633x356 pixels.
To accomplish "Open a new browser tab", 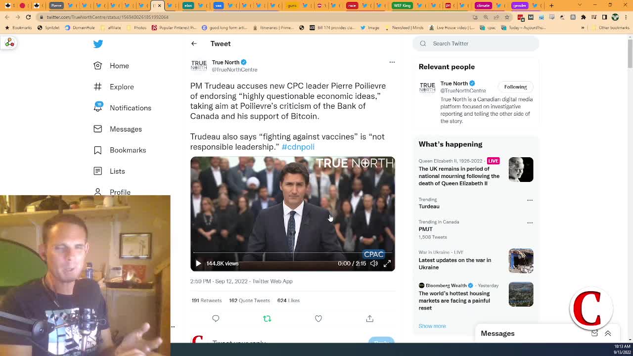I will tap(551, 5).
